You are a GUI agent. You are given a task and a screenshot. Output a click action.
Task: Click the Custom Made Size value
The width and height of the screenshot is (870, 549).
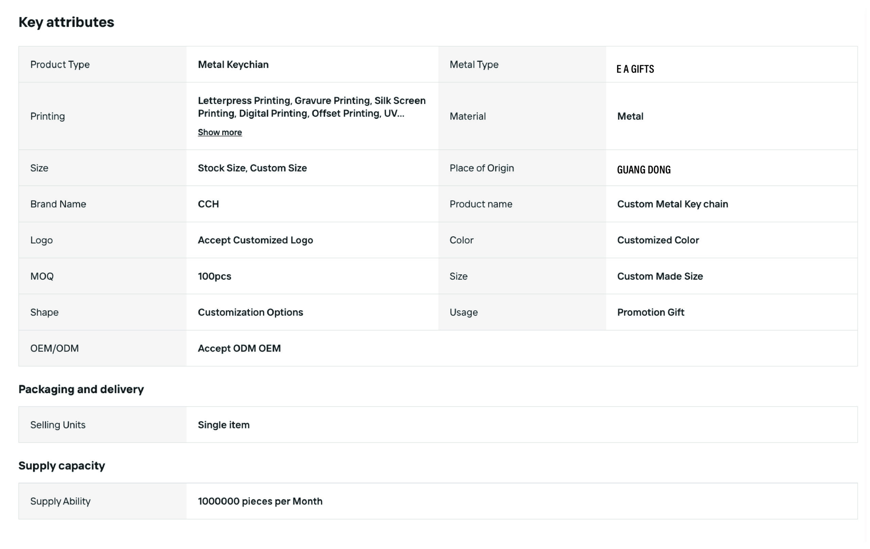click(x=660, y=276)
